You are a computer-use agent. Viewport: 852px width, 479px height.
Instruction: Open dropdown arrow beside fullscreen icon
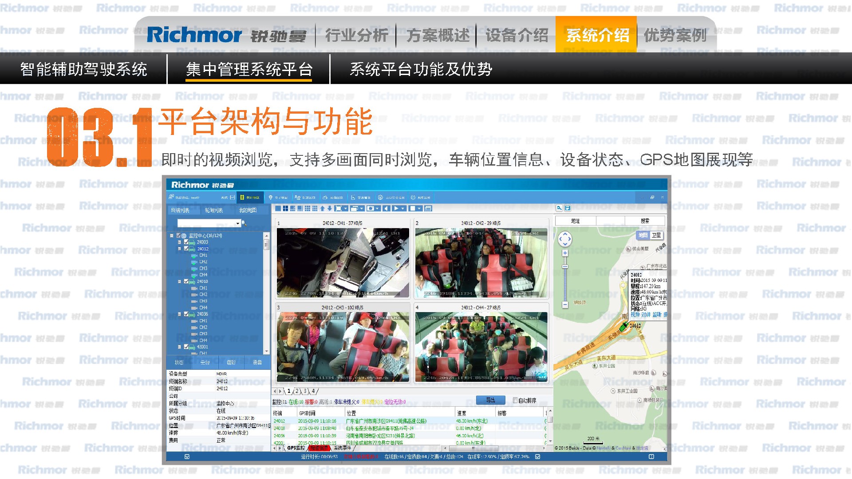346,208
